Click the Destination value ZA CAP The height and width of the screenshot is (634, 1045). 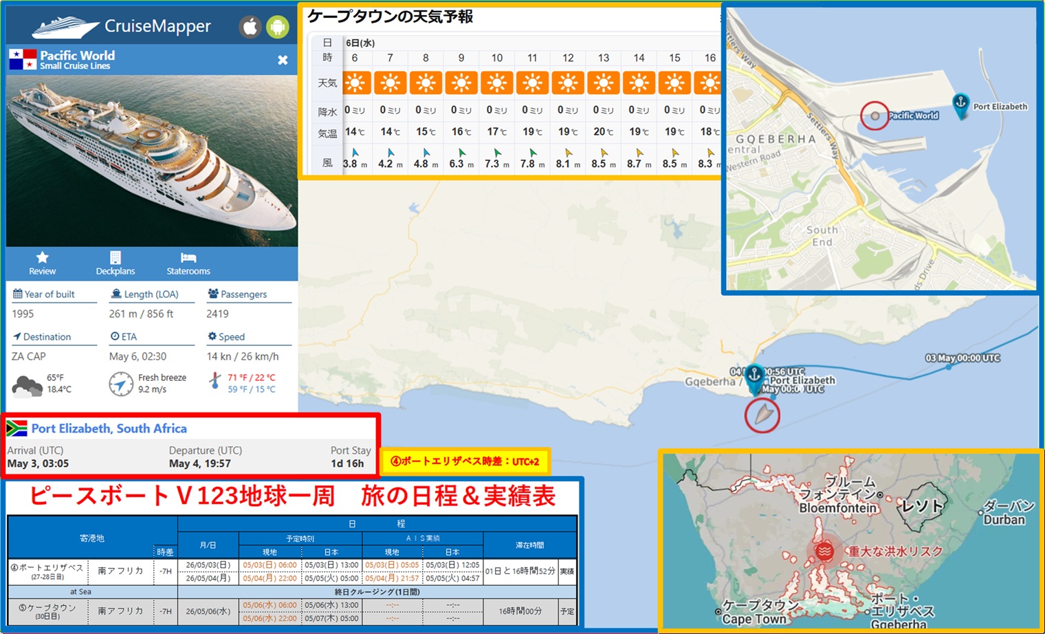tap(29, 356)
